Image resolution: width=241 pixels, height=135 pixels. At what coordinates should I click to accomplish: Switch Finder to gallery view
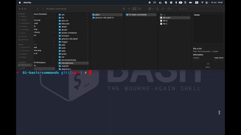140,9
